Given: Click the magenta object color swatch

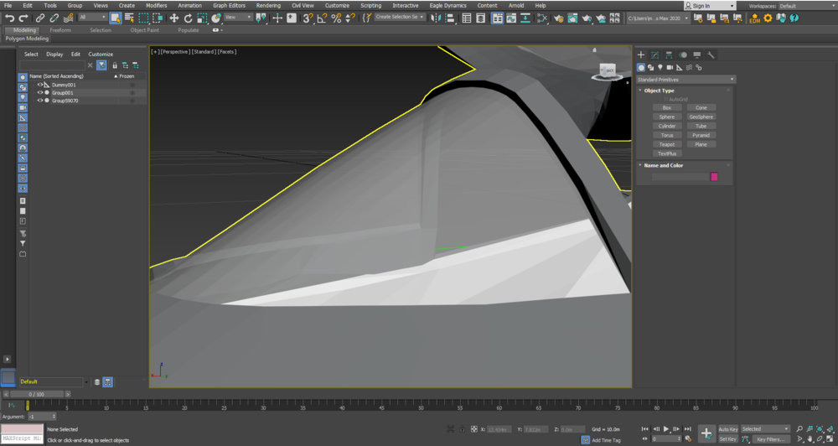Looking at the screenshot, I should (x=714, y=177).
